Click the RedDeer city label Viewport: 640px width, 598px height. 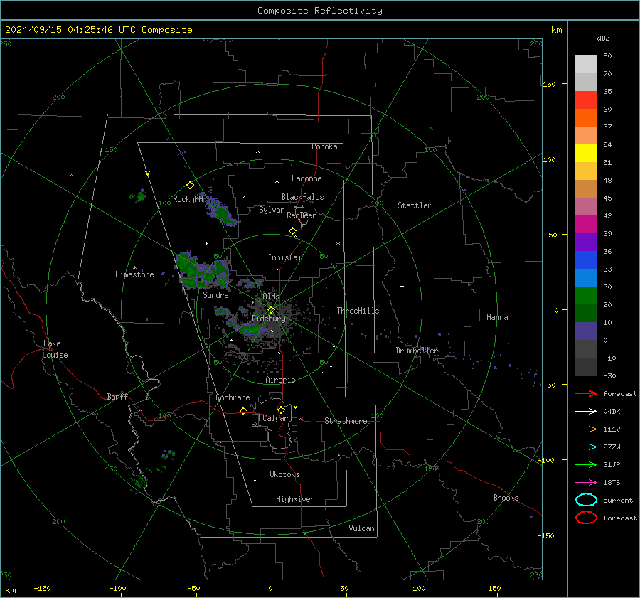[x=302, y=215]
